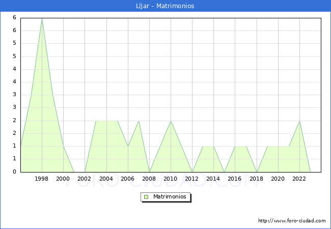Click the 0 label on y-axis

coord(15,172)
